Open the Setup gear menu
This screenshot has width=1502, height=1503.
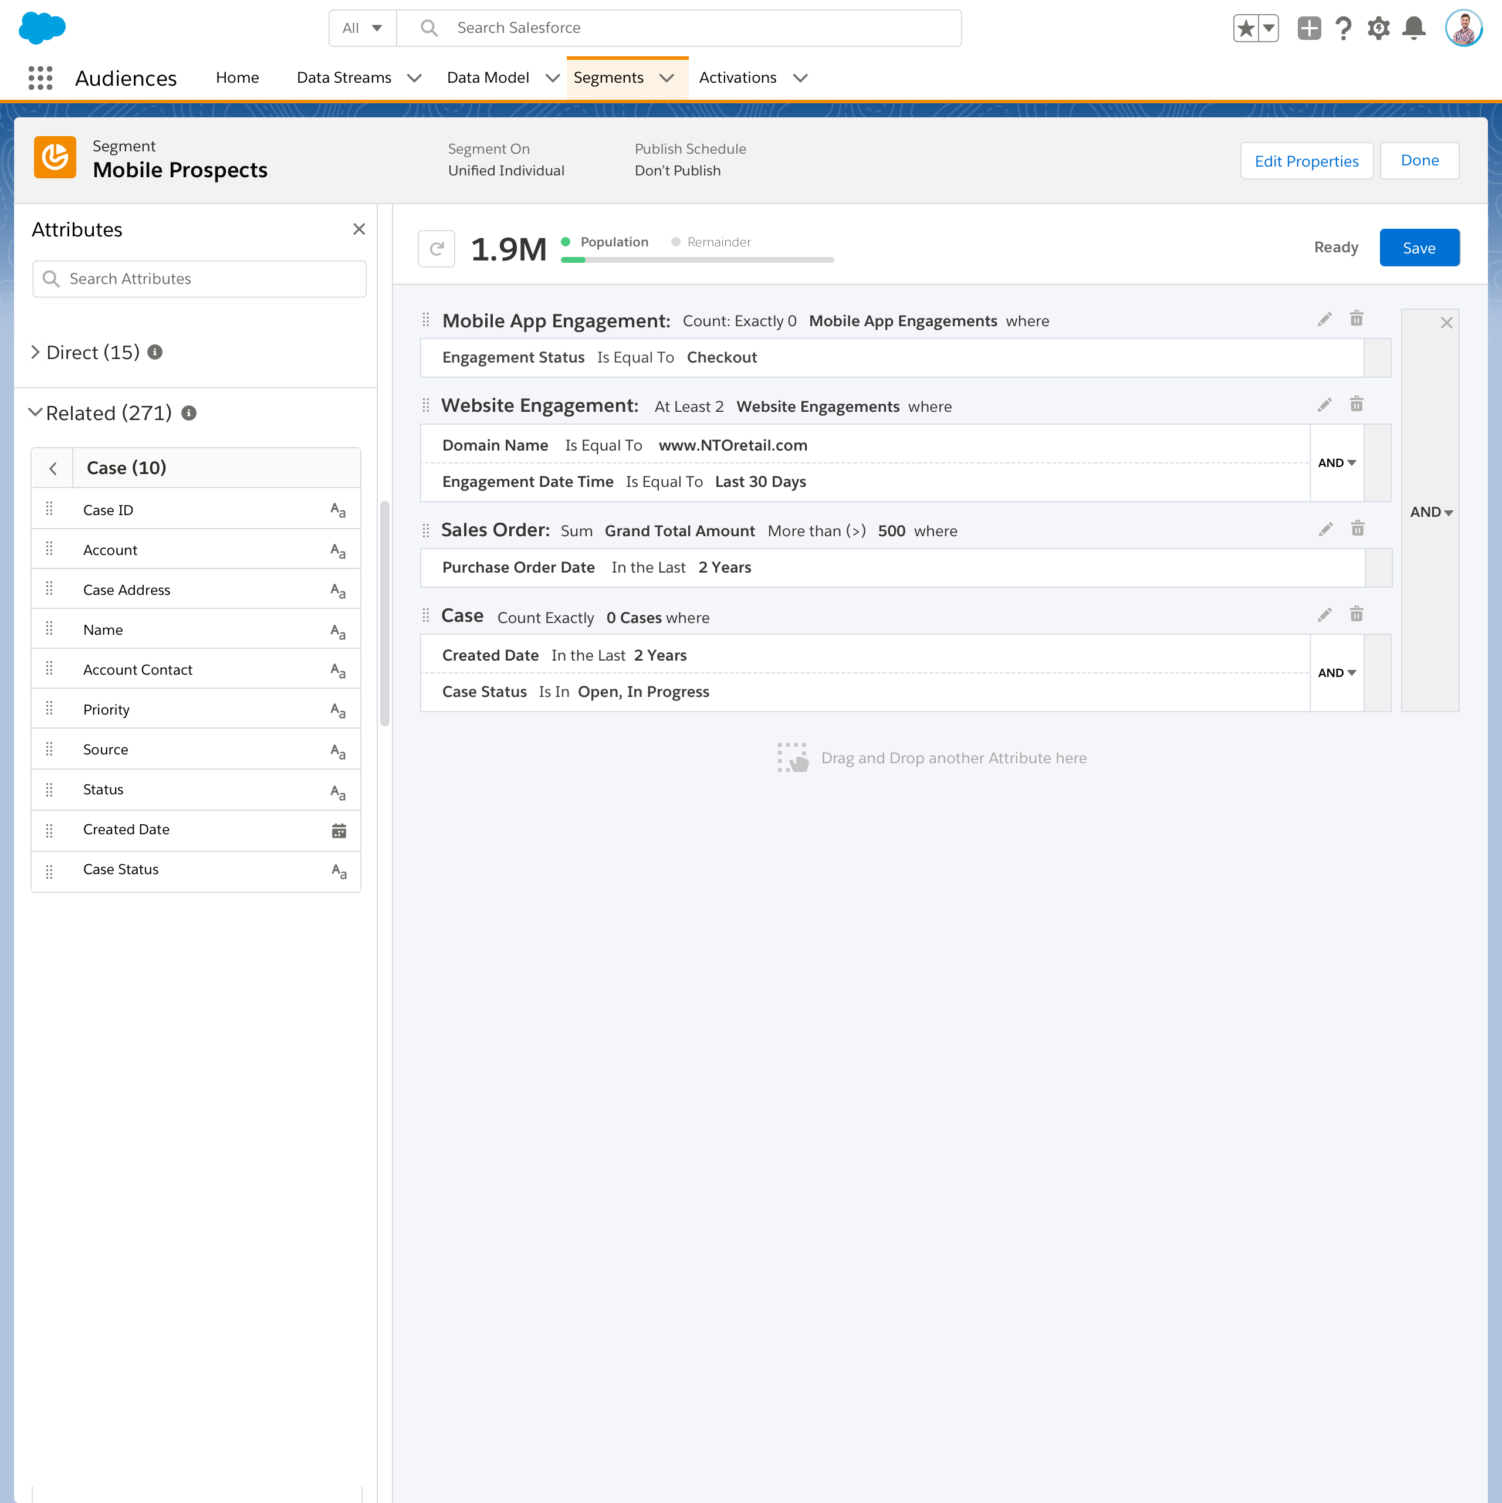click(1378, 29)
